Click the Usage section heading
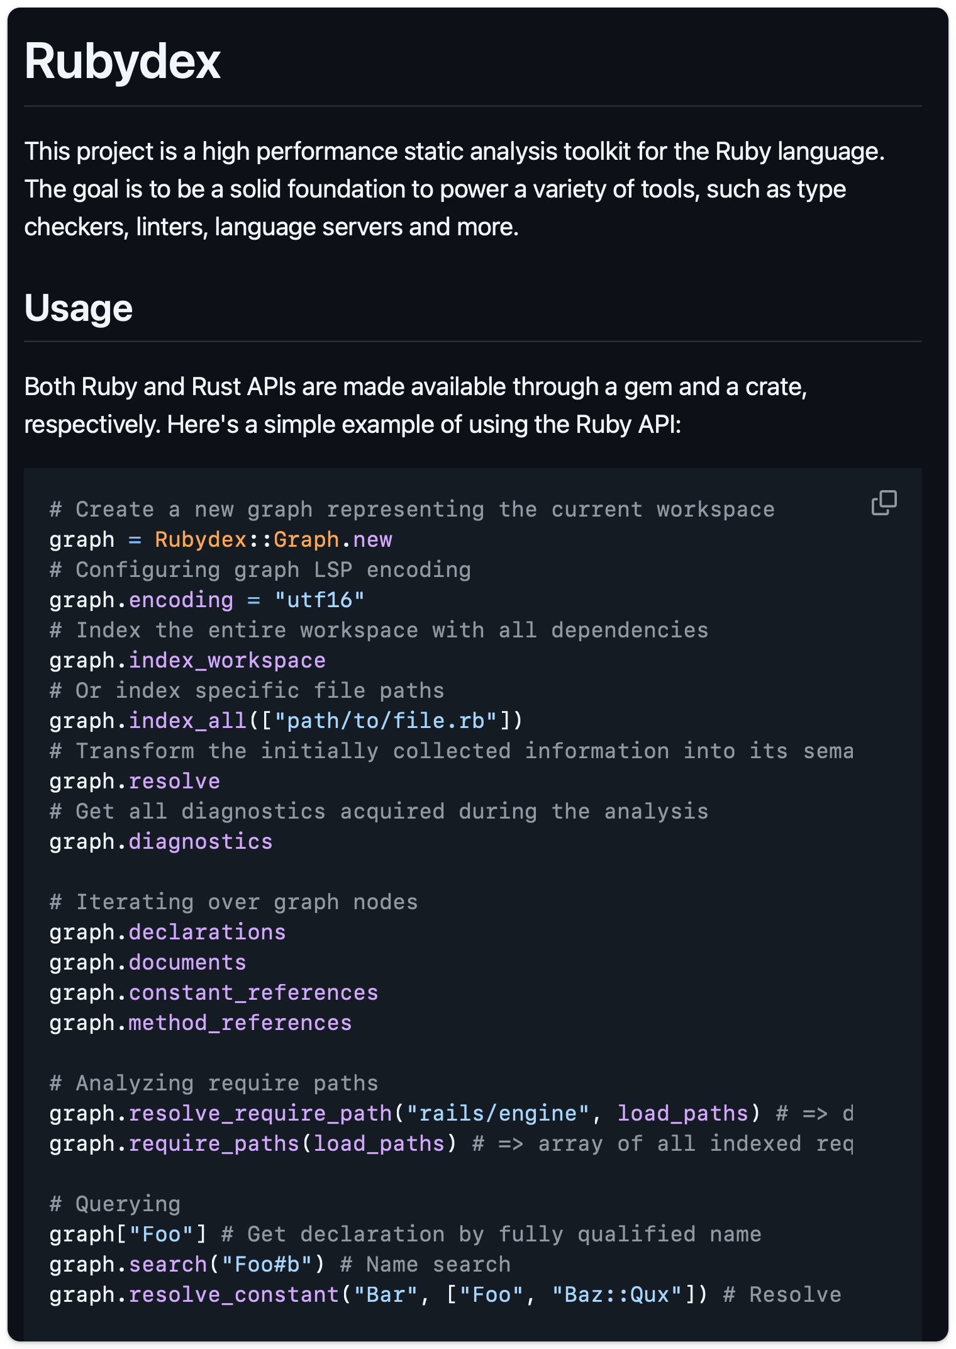The height and width of the screenshot is (1349, 956). (x=79, y=308)
